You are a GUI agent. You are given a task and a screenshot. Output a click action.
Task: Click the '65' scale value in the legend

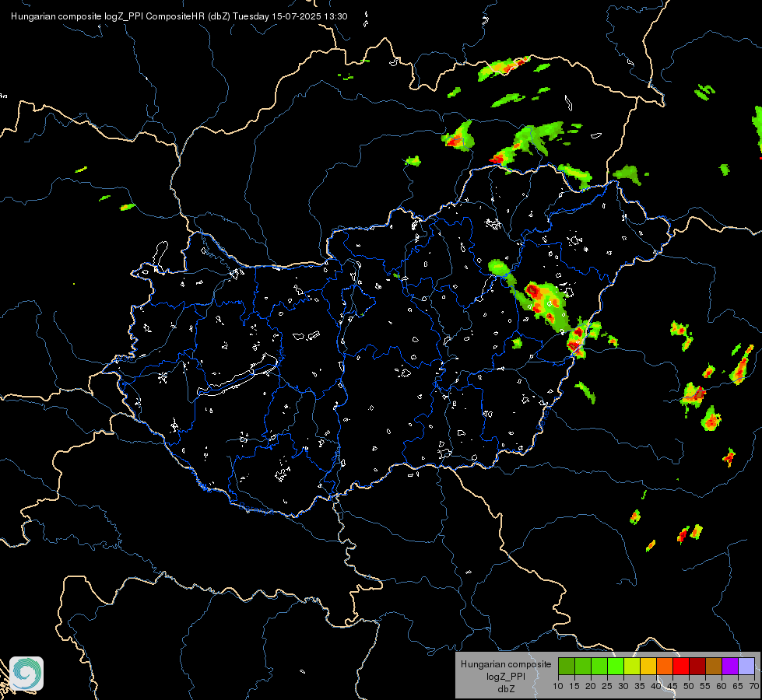(738, 686)
